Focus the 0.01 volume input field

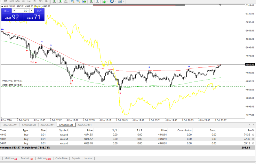click(x=23, y=11)
